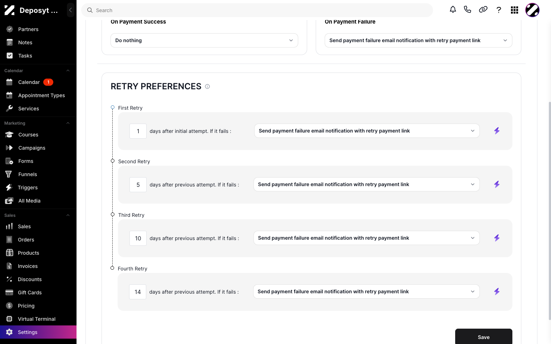The height and width of the screenshot is (344, 551).
Task: Open On Payment Failure dropdown
Action: [418, 40]
